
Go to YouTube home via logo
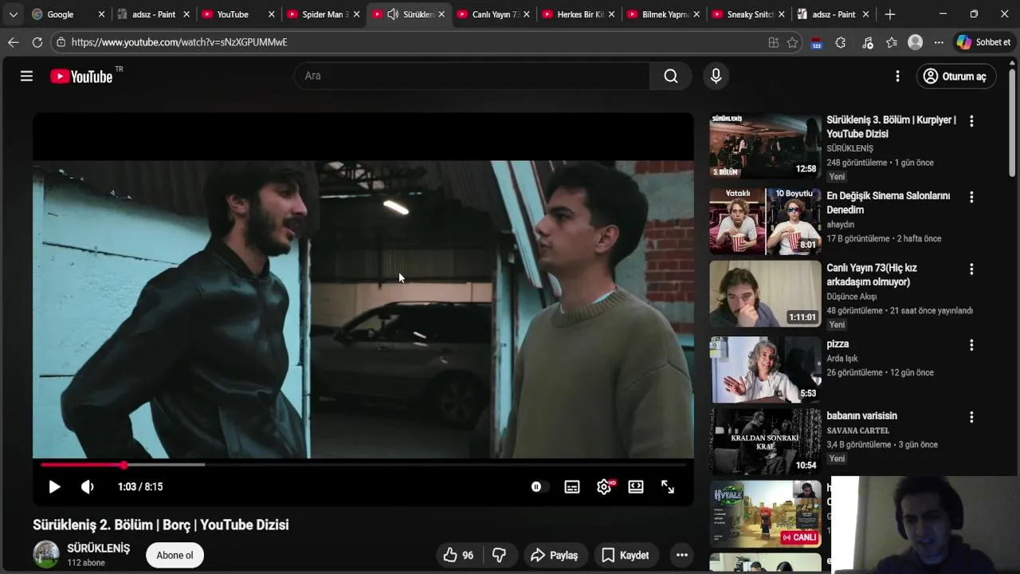(81, 77)
